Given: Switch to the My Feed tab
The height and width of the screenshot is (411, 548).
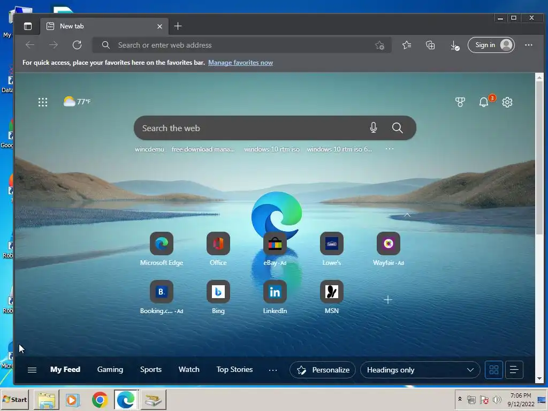Looking at the screenshot, I should point(65,369).
